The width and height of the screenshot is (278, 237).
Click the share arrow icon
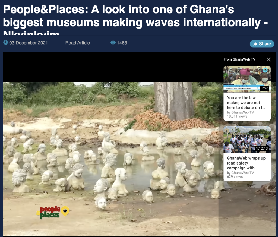pos(255,44)
